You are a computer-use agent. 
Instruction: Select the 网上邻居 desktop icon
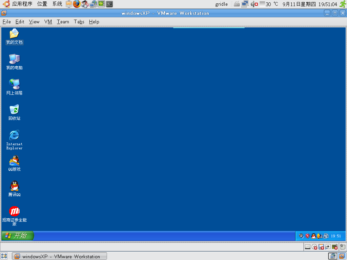(14, 87)
